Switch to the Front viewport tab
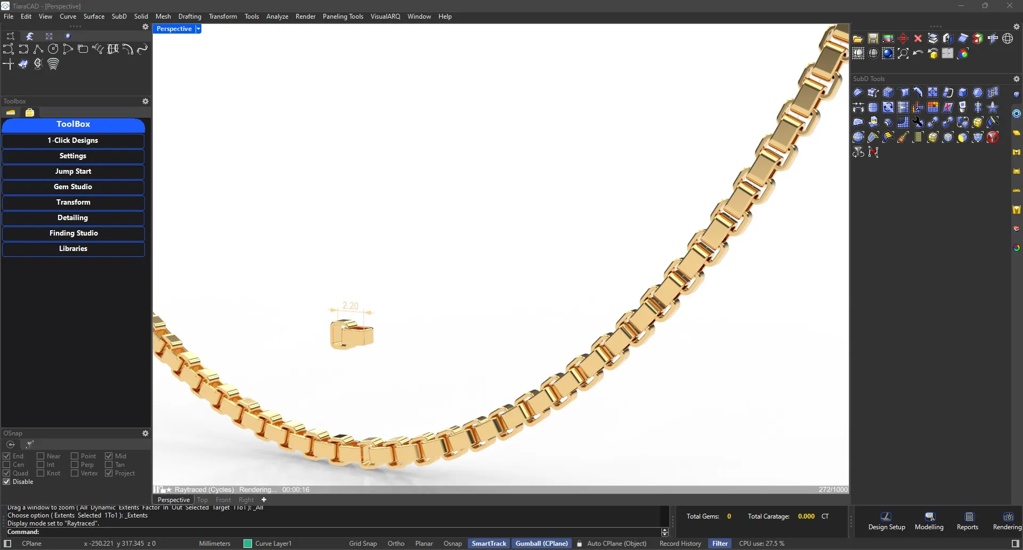The width and height of the screenshot is (1023, 550). [223, 500]
